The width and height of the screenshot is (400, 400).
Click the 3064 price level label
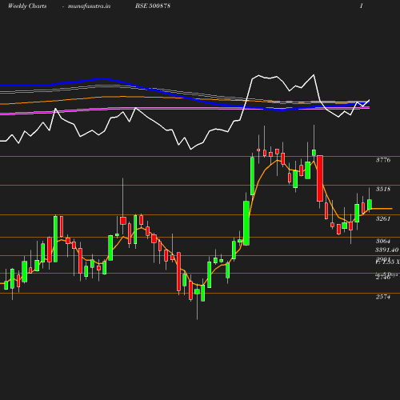383,241
